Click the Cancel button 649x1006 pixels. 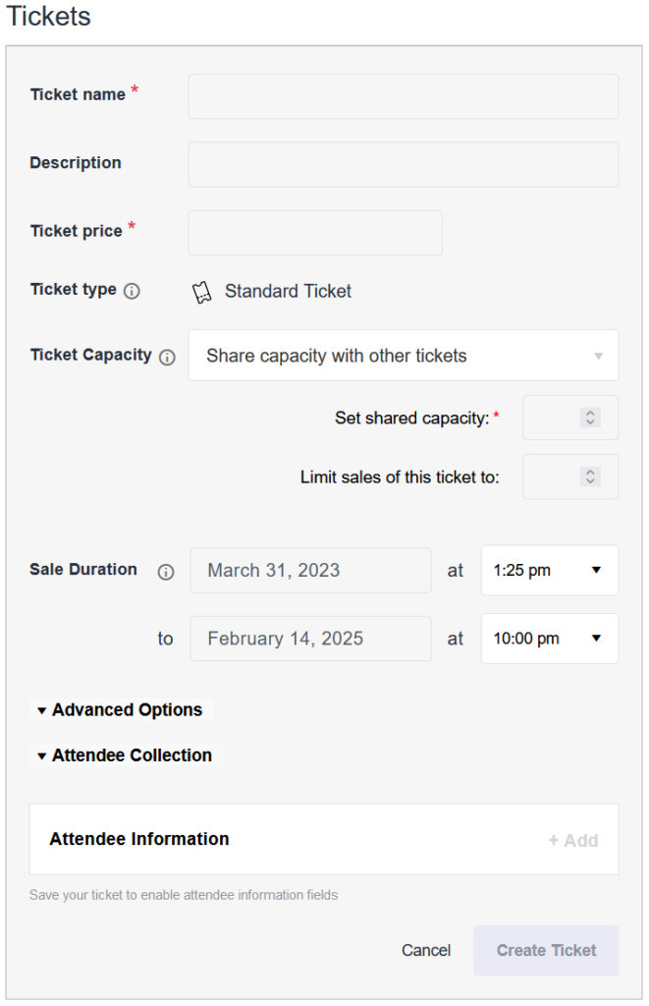[425, 950]
